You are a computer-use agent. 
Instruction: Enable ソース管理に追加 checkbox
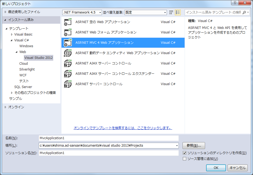[x=184, y=159]
